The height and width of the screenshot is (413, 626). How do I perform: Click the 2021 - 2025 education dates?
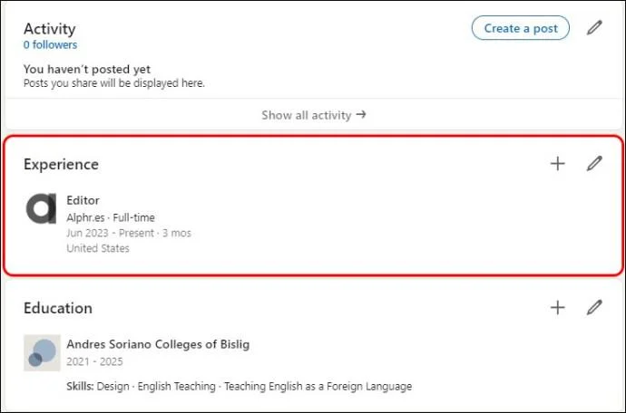coord(94,361)
